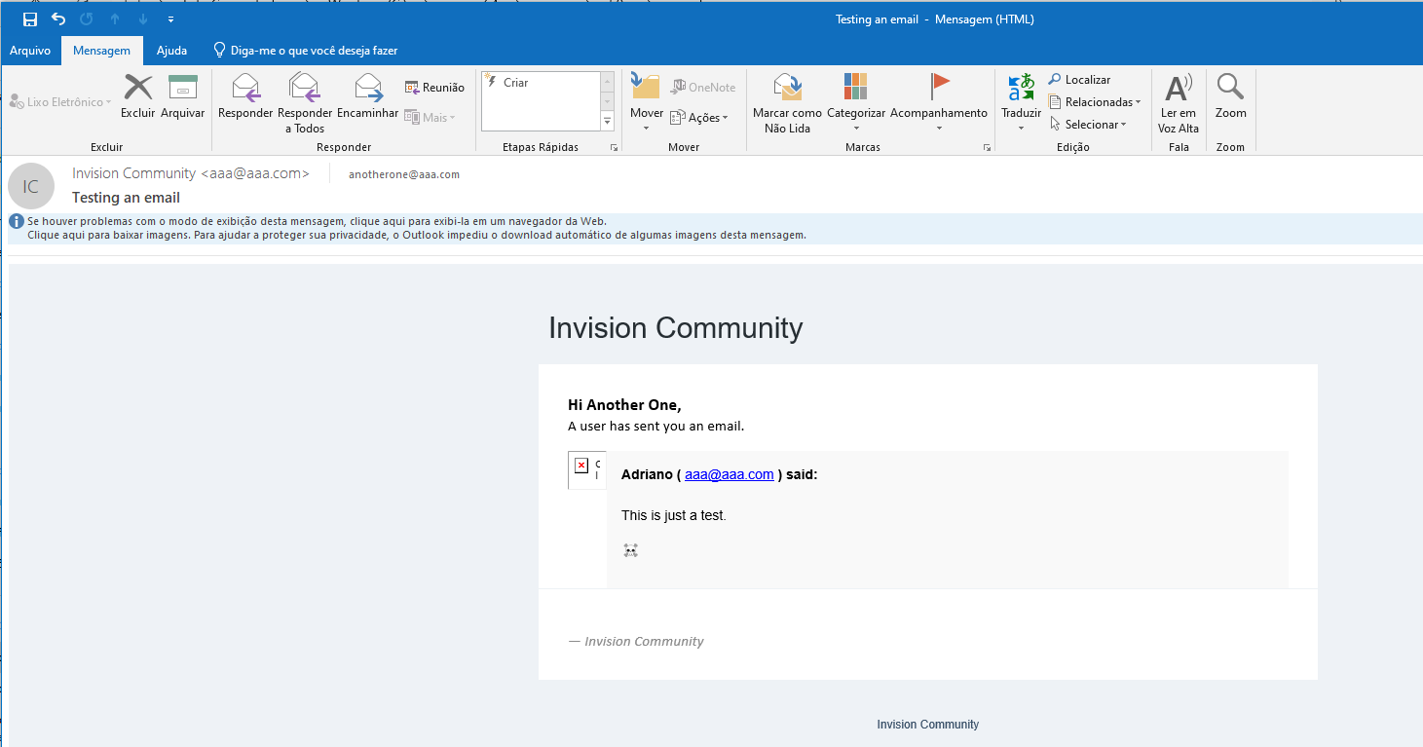Move the Etapas Rápidas gallery up one row
The height and width of the screenshot is (747, 1423).
[x=608, y=81]
